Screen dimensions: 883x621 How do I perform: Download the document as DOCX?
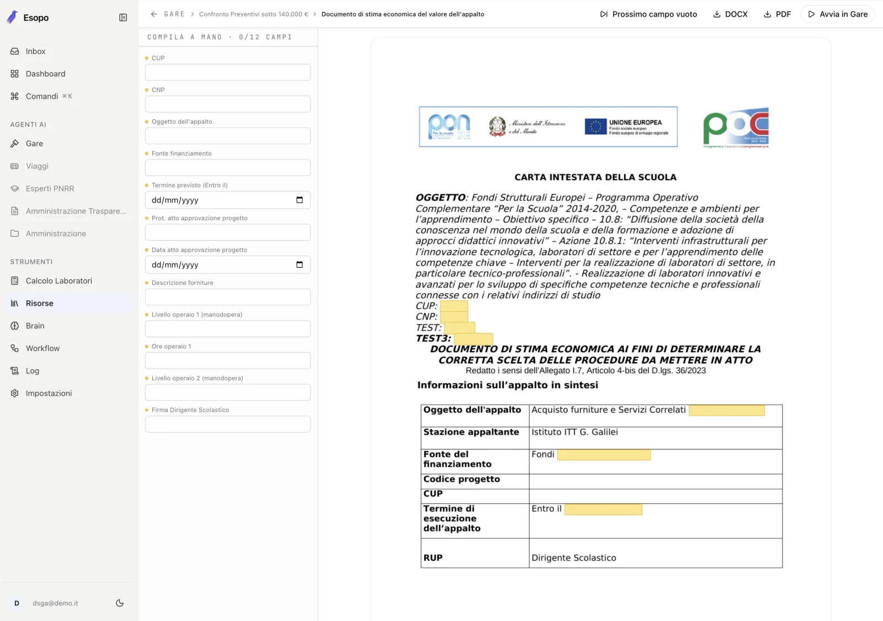pyautogui.click(x=730, y=14)
